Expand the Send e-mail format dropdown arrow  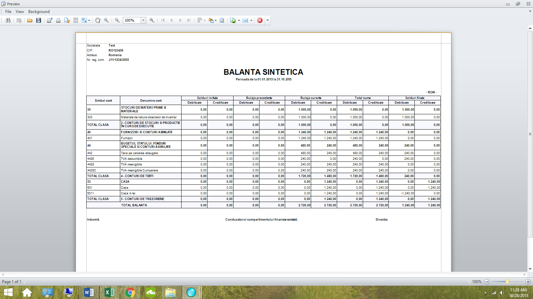[251, 20]
